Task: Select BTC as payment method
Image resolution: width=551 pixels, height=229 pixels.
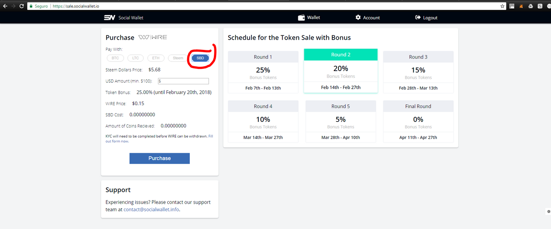Action: [115, 58]
